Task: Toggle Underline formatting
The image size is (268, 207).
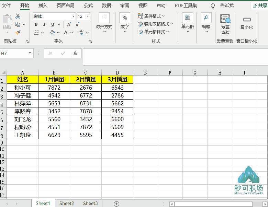Action: (x=53, y=24)
